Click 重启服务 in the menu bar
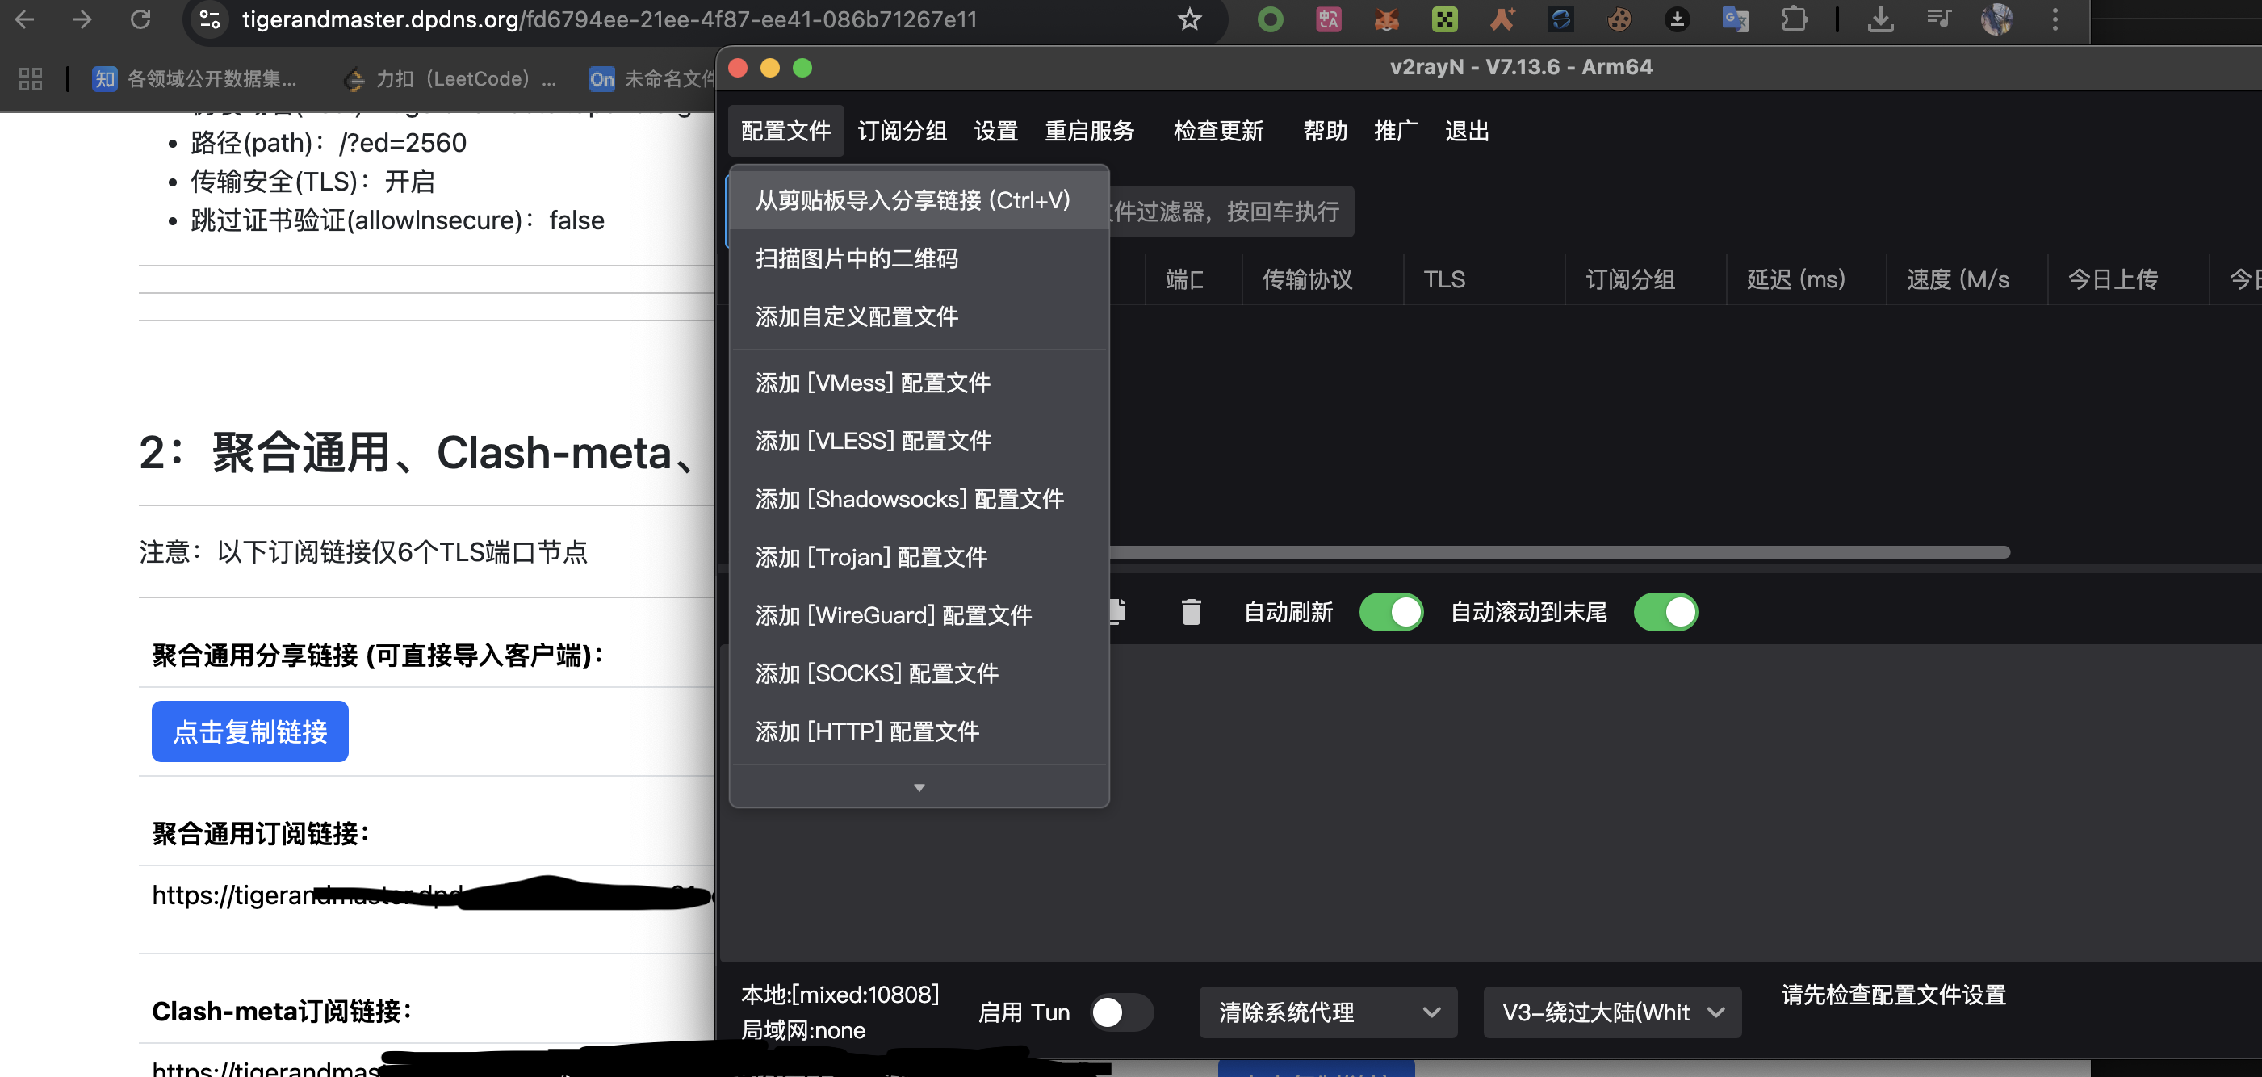 (1090, 131)
